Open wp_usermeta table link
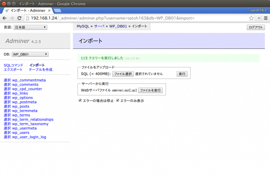270x175 pixels. pos(24,128)
